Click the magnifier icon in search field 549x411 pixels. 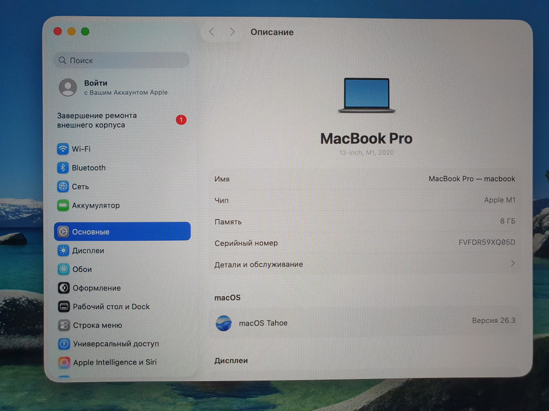[63, 60]
